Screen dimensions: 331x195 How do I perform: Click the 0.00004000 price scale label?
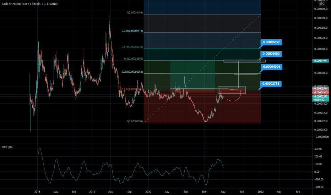tap(321, 73)
